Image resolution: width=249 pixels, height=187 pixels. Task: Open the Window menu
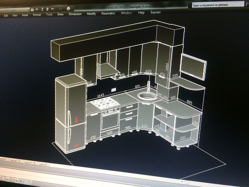pos(127,13)
